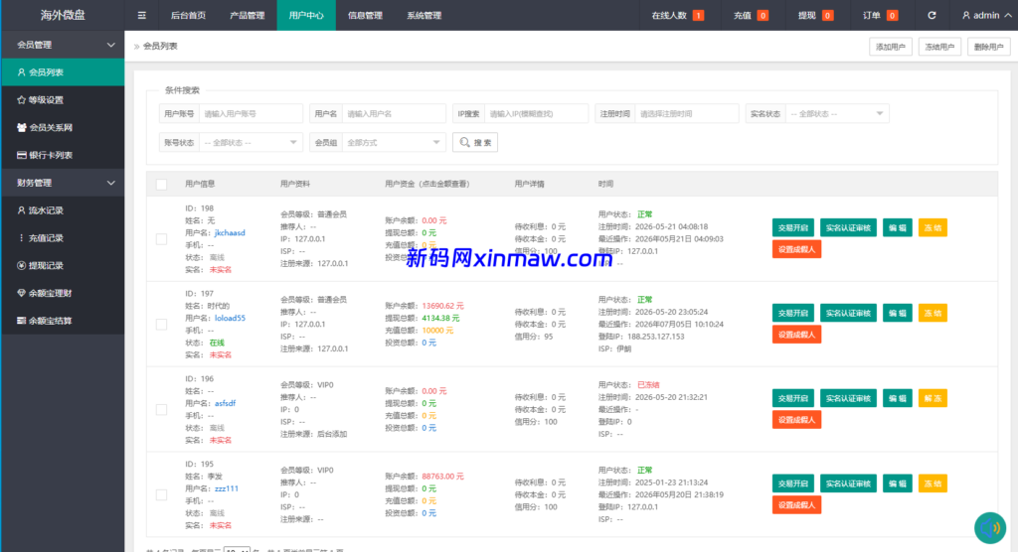The width and height of the screenshot is (1018, 552).
Task: Open username link jkchaasd
Action: (230, 233)
